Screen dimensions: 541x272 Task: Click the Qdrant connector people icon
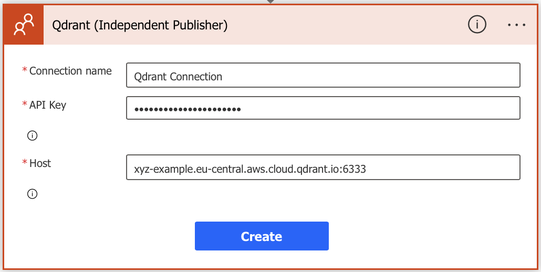pyautogui.click(x=24, y=25)
